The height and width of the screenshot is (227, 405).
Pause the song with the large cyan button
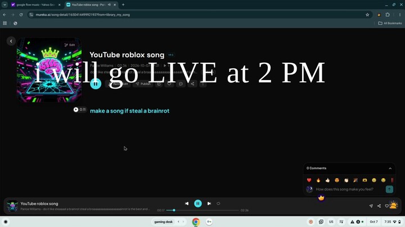pyautogui.click(x=96, y=84)
